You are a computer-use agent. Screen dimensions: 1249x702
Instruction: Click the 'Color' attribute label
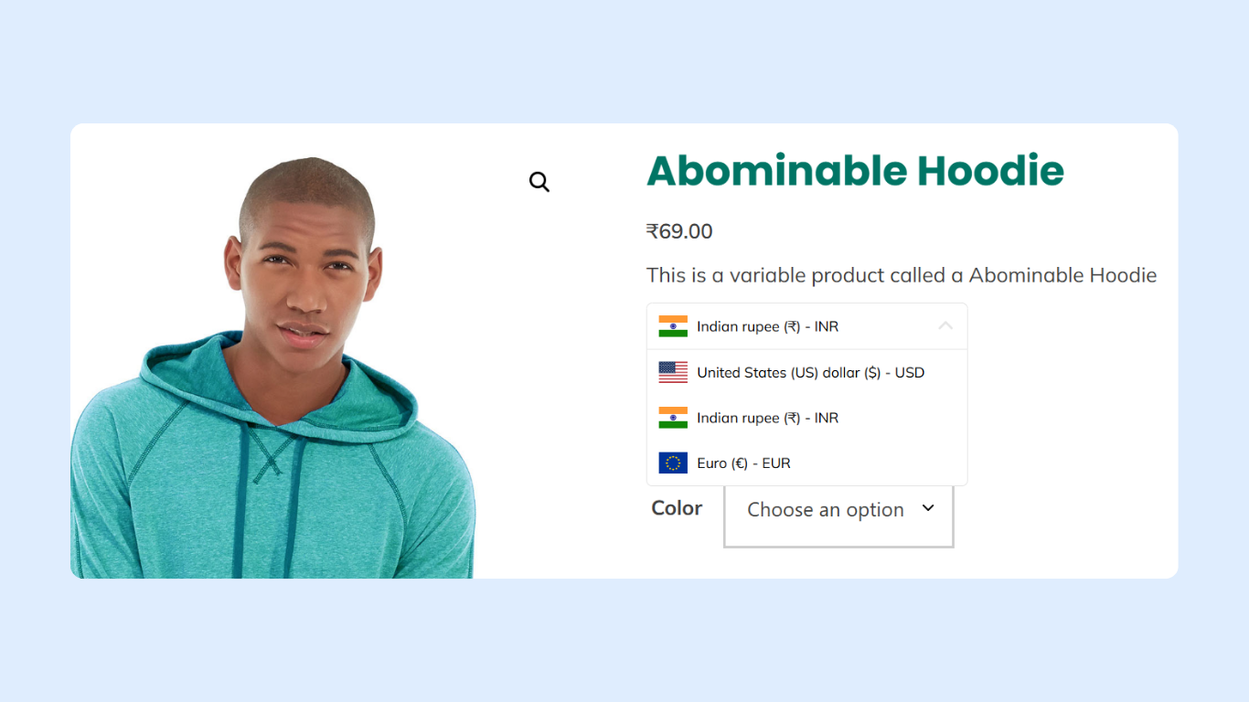click(677, 508)
